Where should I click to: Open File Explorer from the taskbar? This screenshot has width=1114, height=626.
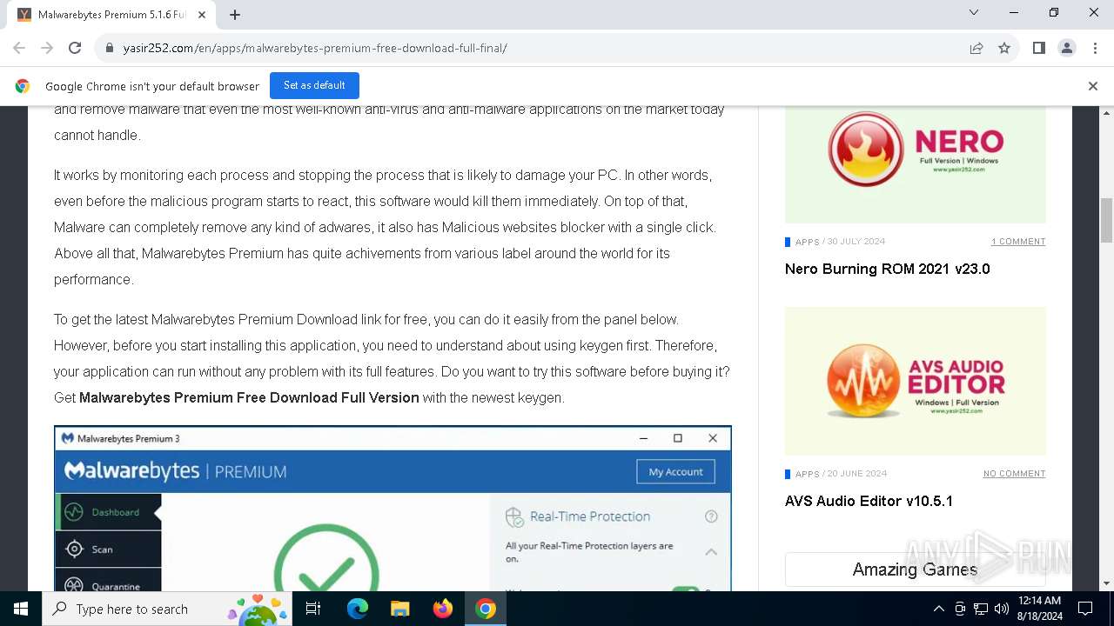[399, 609]
